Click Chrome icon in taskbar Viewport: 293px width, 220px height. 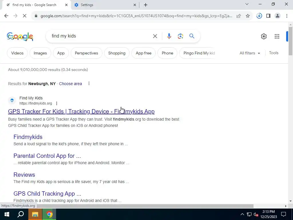coord(49,214)
